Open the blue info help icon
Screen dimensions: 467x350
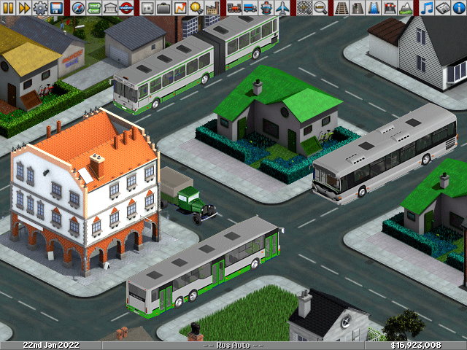459,8
